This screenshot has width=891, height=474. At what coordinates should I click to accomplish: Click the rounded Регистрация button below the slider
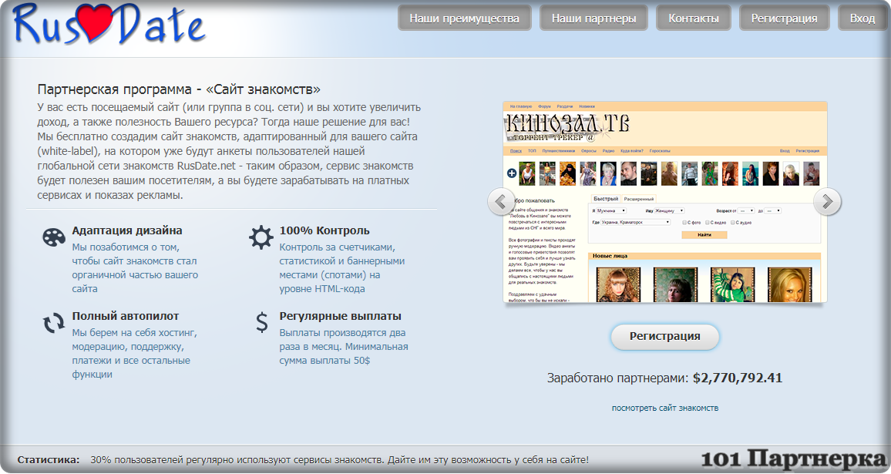(665, 337)
